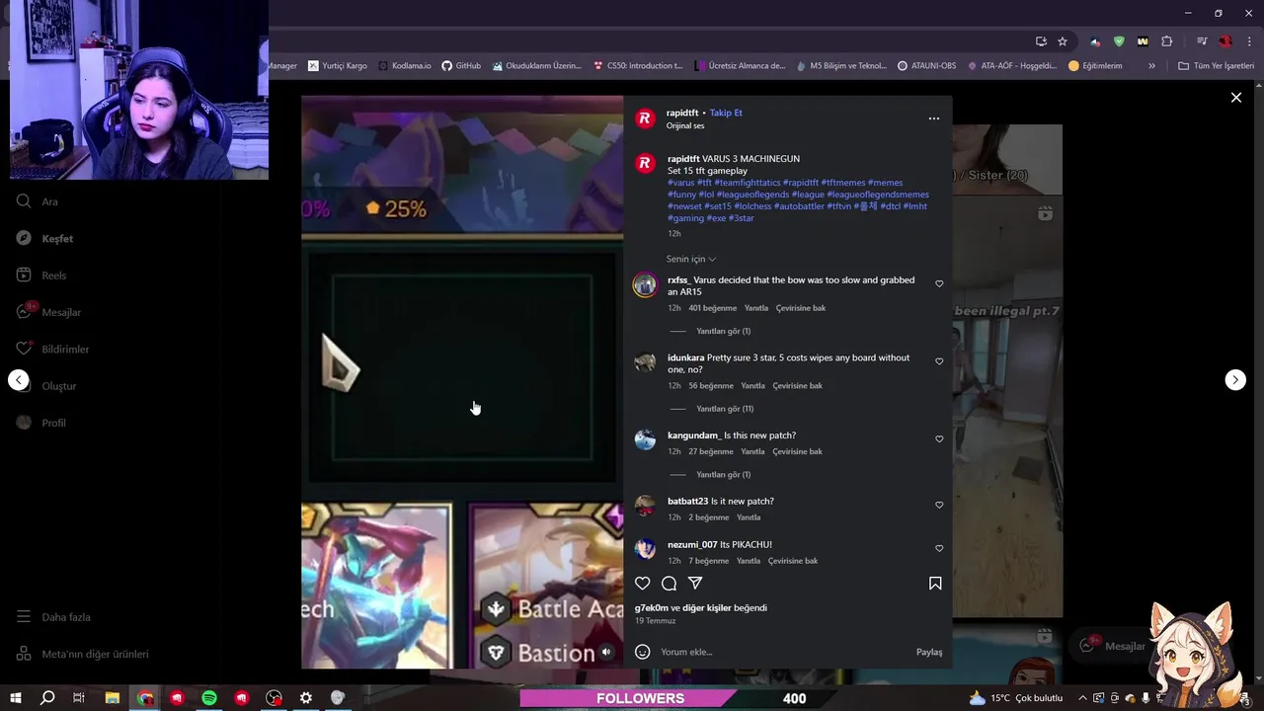Reply to idunkara comment via Yanıtla
1264x711 pixels.
(x=752, y=386)
